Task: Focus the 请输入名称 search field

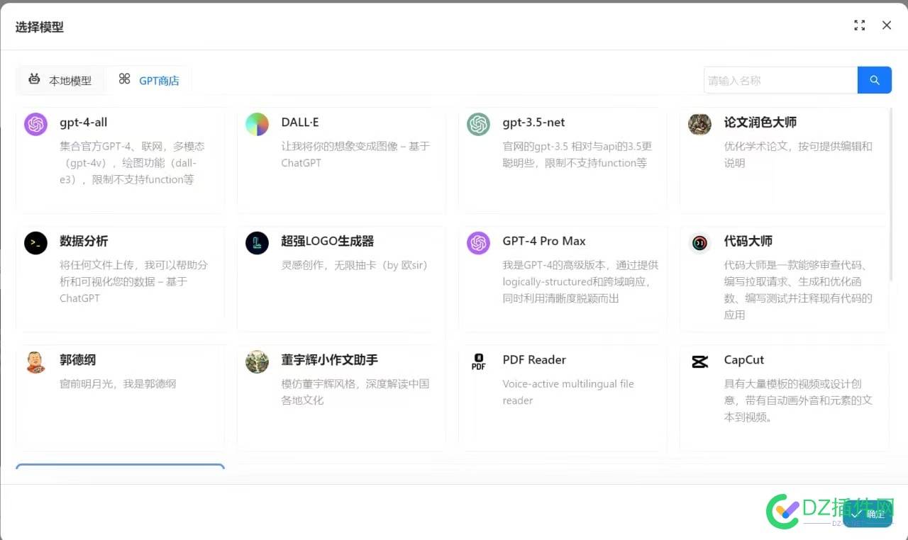Action: coord(780,80)
